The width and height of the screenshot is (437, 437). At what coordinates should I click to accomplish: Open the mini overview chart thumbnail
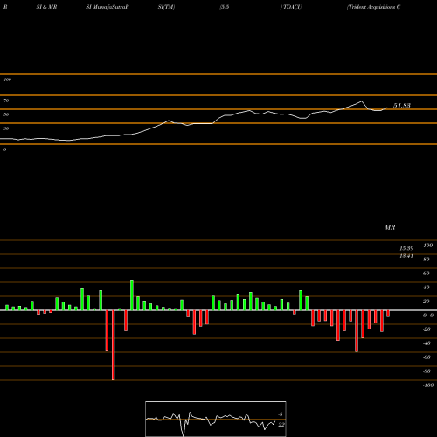216,419
